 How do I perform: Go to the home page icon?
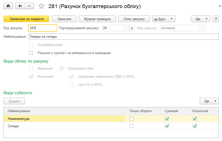pos(8,6)
